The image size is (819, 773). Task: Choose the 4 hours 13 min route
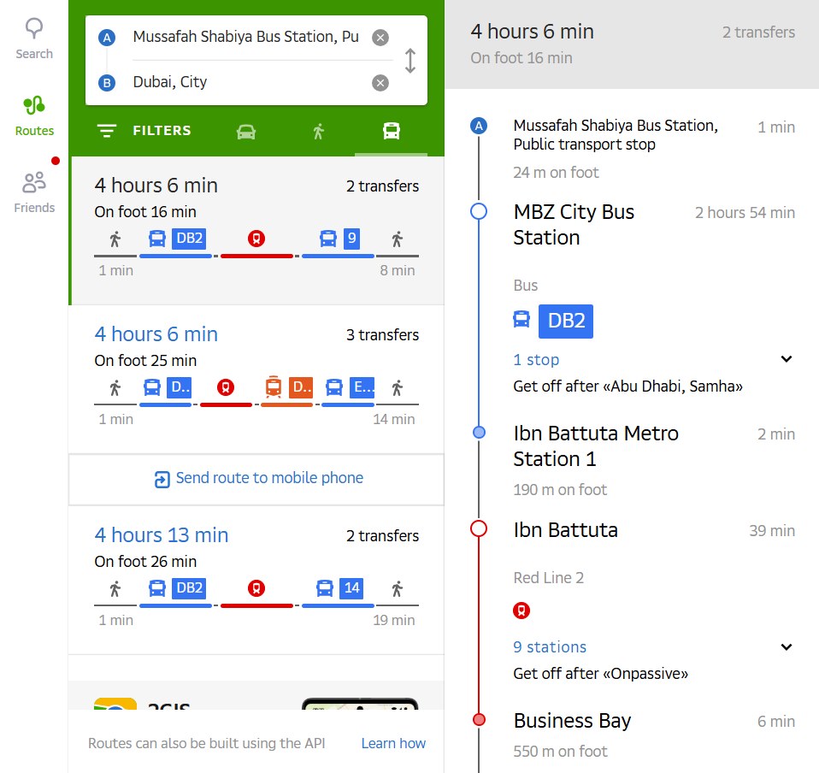256,580
